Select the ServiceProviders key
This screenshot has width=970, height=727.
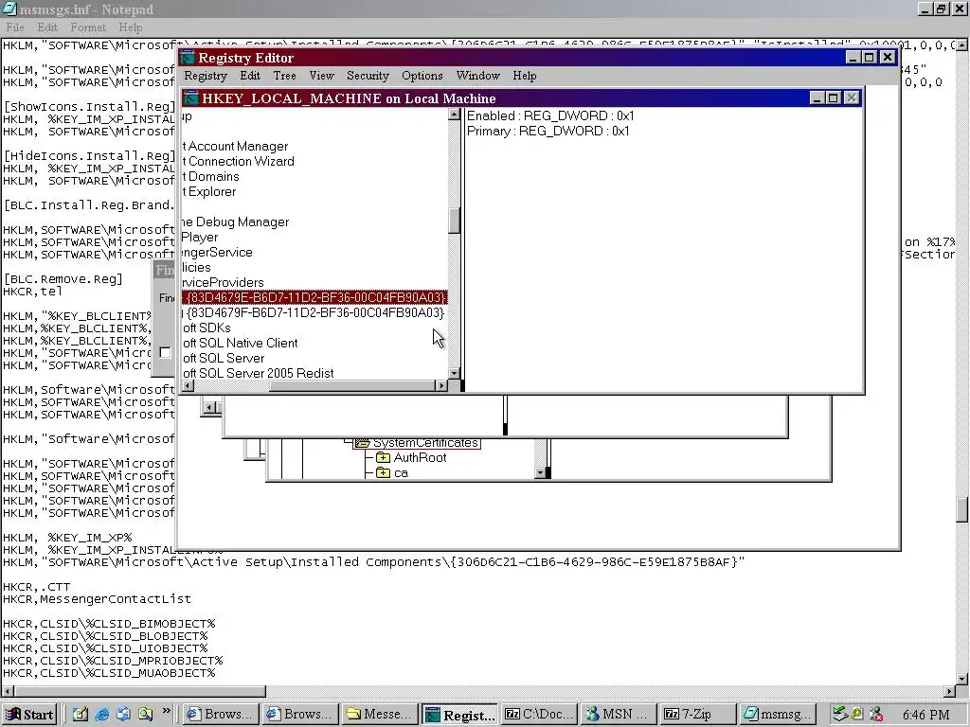pos(223,282)
